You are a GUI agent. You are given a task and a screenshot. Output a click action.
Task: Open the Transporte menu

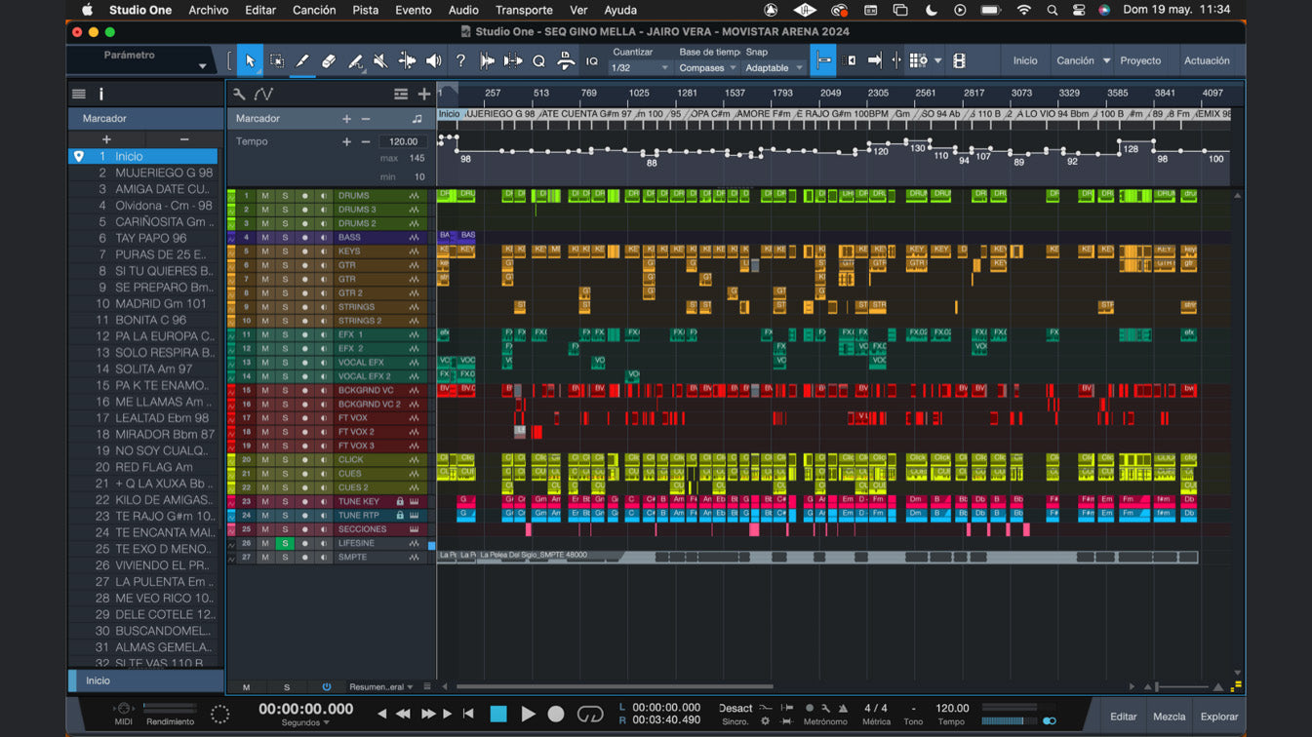click(x=524, y=10)
